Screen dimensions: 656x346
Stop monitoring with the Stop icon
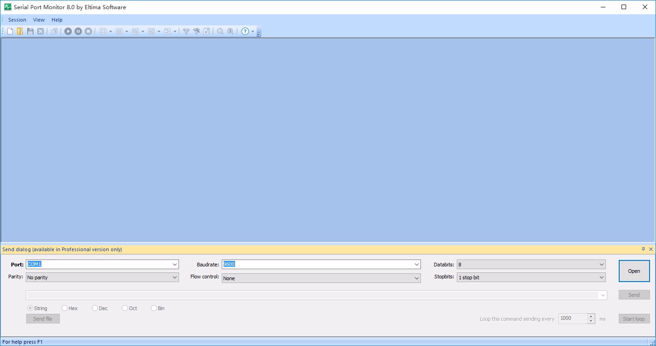(88, 31)
